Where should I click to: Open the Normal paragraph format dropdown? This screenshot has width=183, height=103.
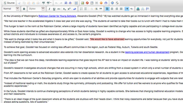(x=11, y=9)
